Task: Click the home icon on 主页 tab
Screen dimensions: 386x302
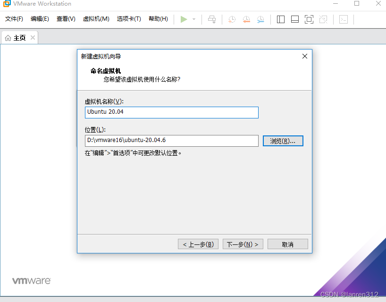Action: pos(8,38)
